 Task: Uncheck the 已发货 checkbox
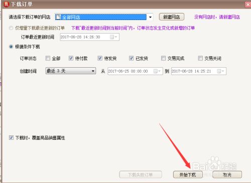pyautogui.click(x=132, y=58)
